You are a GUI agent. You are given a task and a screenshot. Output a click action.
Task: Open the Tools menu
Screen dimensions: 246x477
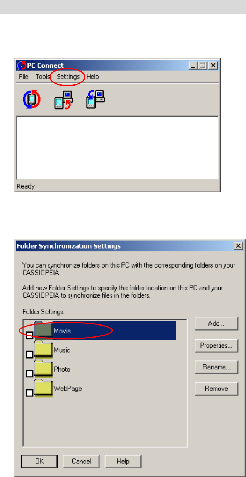[43, 77]
